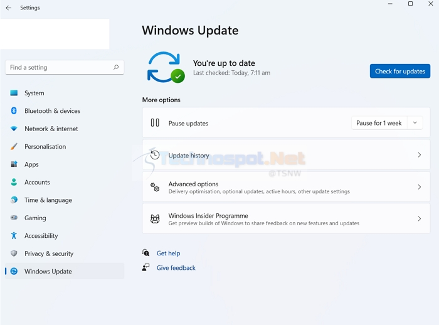This screenshot has height=325, width=439.
Task: Open Advanced options chevron
Action: [419, 187]
